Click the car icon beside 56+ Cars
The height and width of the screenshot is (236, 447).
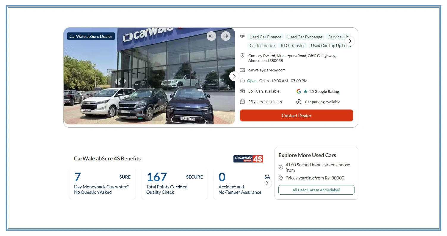click(x=242, y=91)
